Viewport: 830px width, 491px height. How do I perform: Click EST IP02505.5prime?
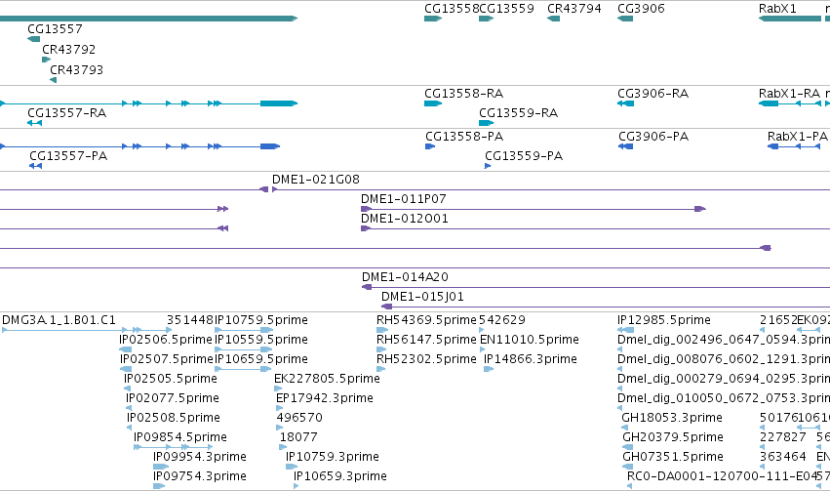click(127, 389)
